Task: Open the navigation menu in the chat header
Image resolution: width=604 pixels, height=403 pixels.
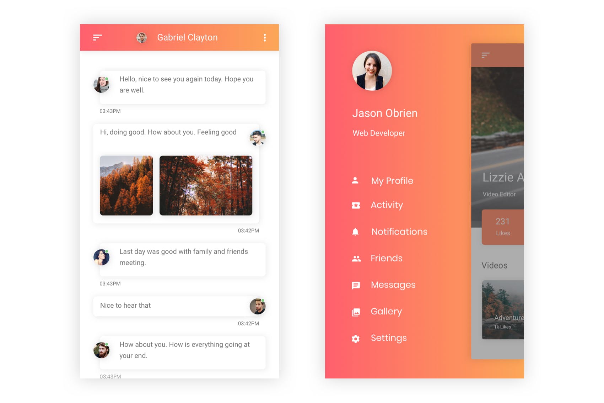Action: (x=97, y=37)
